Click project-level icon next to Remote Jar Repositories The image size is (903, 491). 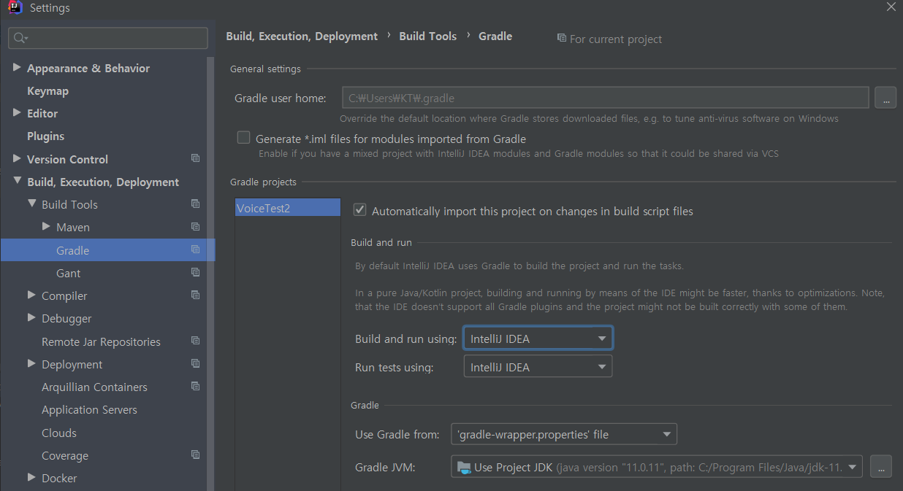tap(195, 341)
